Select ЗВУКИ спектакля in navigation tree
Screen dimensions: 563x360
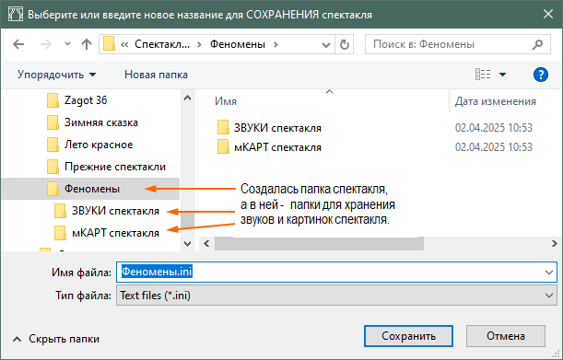pos(115,211)
